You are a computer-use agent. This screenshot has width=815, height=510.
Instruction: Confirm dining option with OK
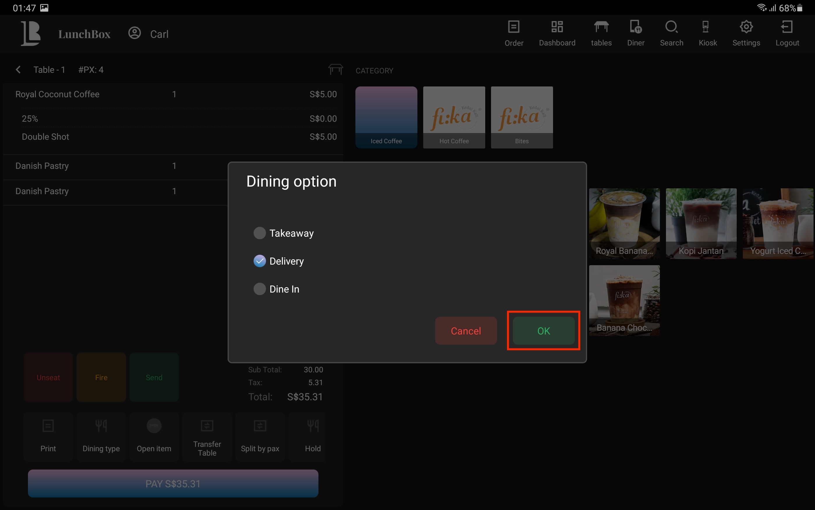click(x=543, y=331)
